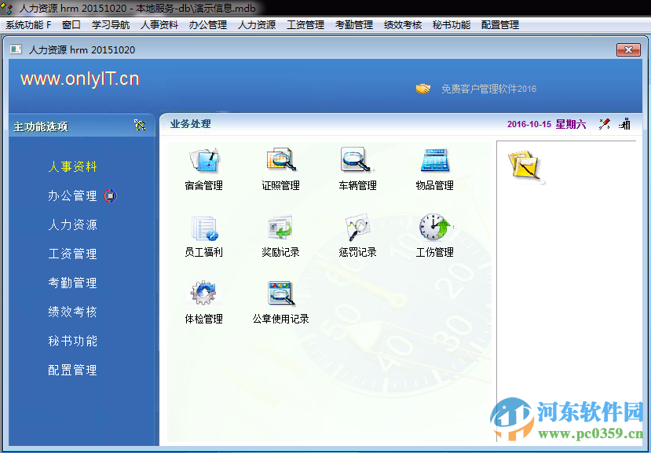651x453 pixels.
Task: Select 工资管理 in the sidebar
Action: [73, 254]
